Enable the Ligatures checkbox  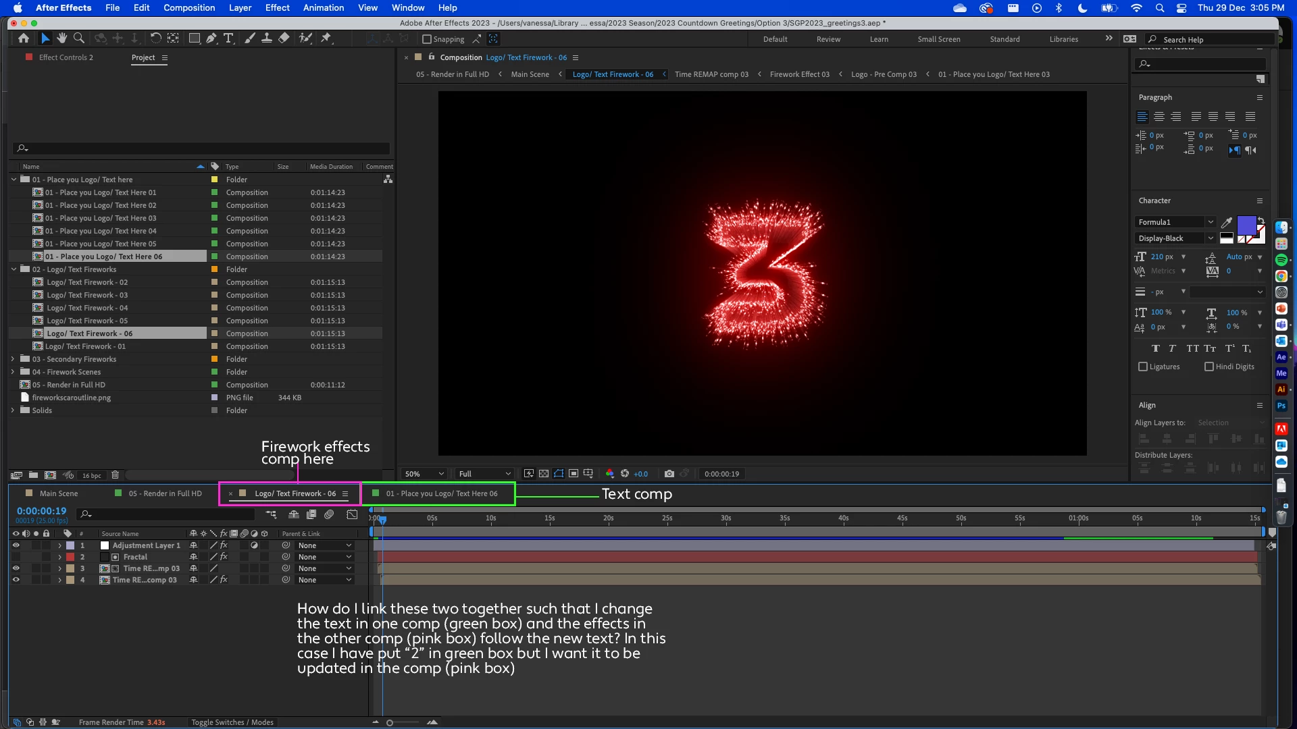pyautogui.click(x=1143, y=367)
